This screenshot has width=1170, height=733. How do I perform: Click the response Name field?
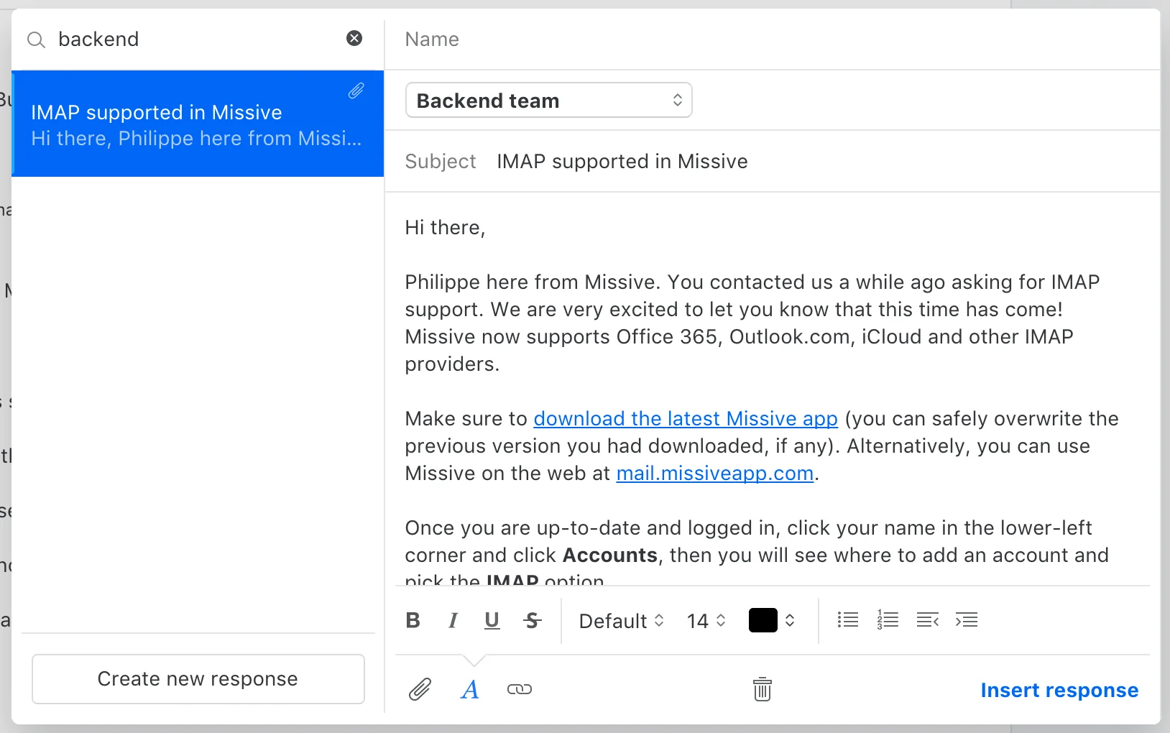pos(773,39)
